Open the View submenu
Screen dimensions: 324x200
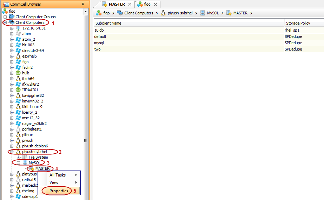click(59, 182)
